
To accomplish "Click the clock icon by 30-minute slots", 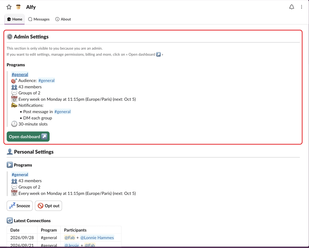I will pos(14,124).
